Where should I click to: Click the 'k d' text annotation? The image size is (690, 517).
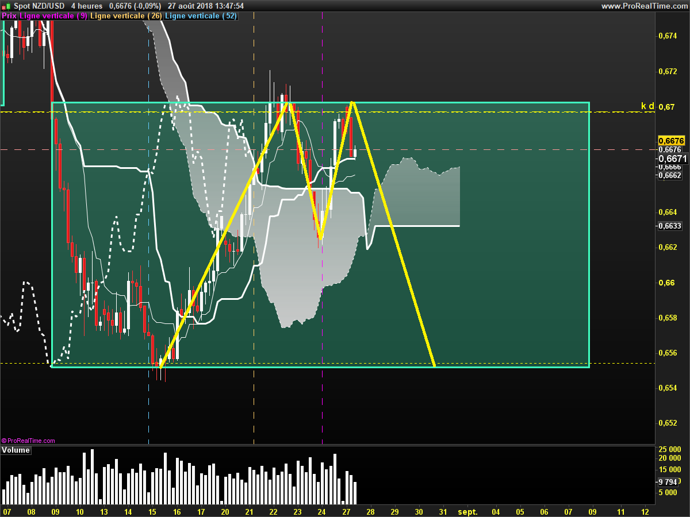[x=647, y=106]
